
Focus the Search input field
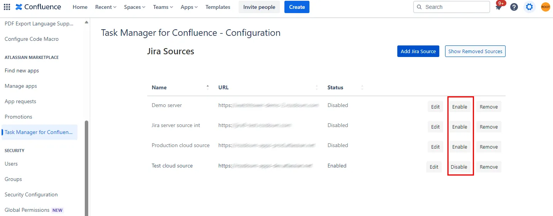451,7
